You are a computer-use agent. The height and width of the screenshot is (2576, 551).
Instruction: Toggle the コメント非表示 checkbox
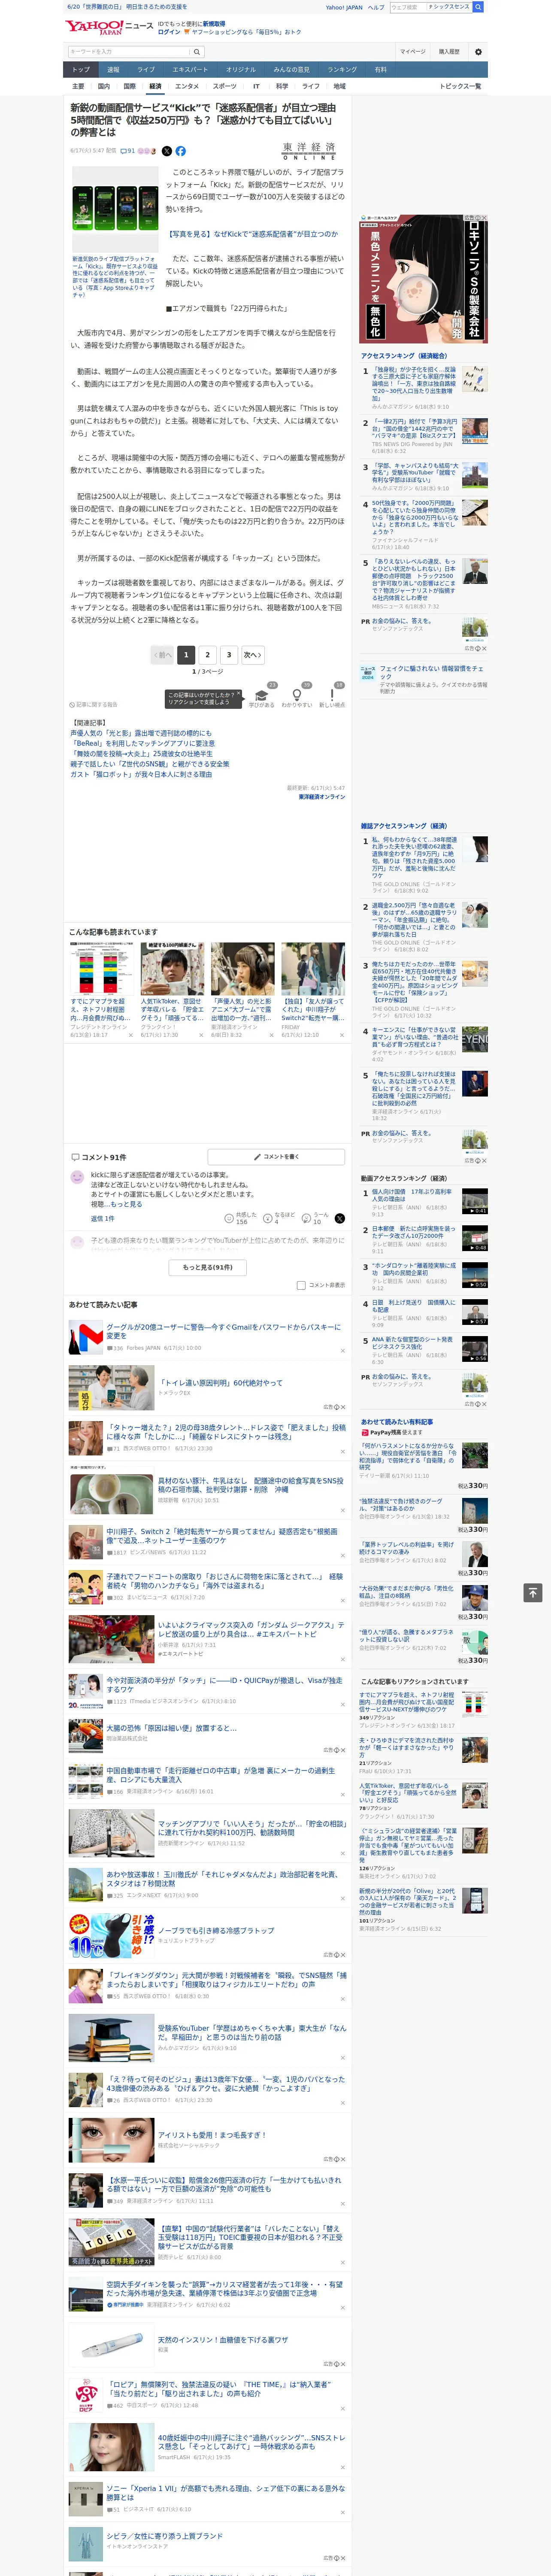coord(301,1285)
